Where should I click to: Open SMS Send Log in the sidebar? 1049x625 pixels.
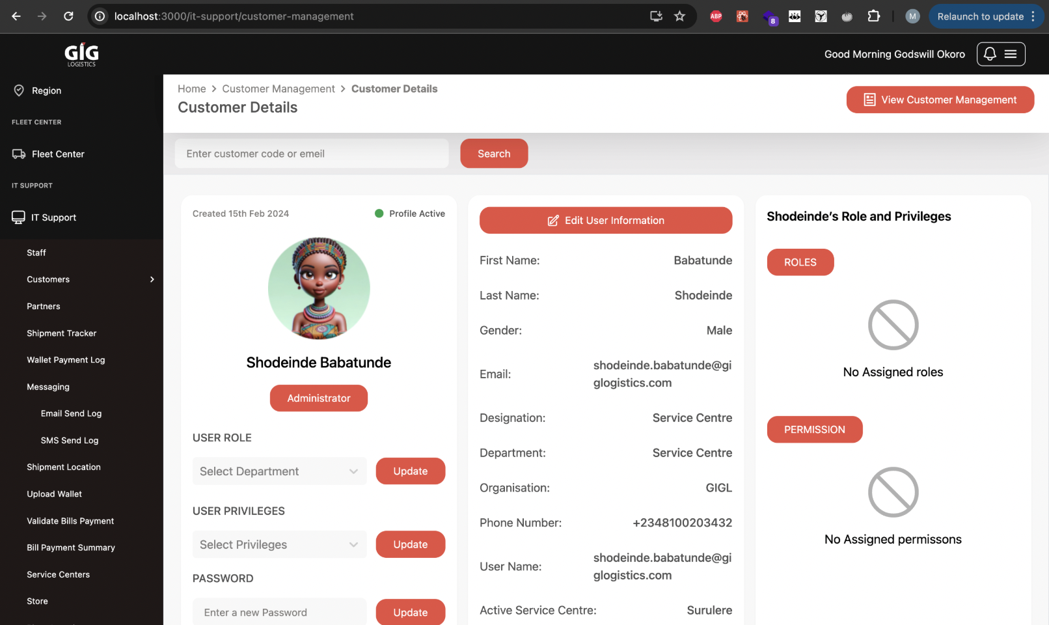coord(70,441)
